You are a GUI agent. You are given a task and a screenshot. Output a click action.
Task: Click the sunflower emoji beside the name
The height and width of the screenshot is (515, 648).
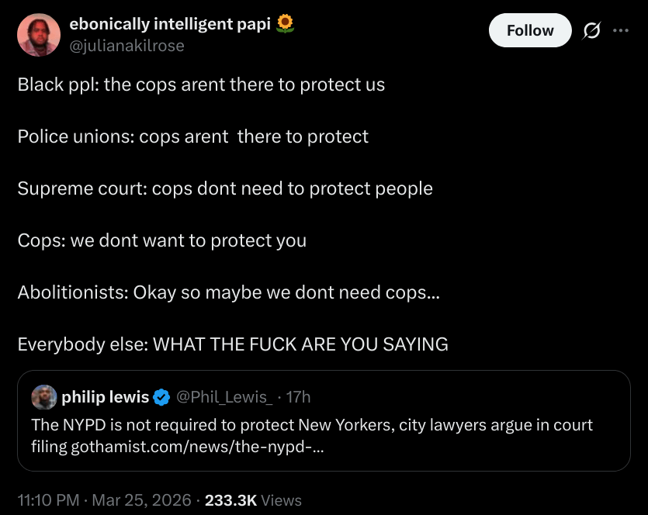point(286,24)
